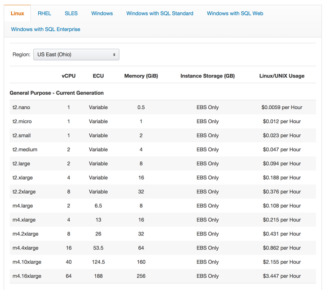Image resolution: width=326 pixels, height=290 pixels.
Task: Click General Purpose - Current Generation heading
Action: click(x=57, y=93)
